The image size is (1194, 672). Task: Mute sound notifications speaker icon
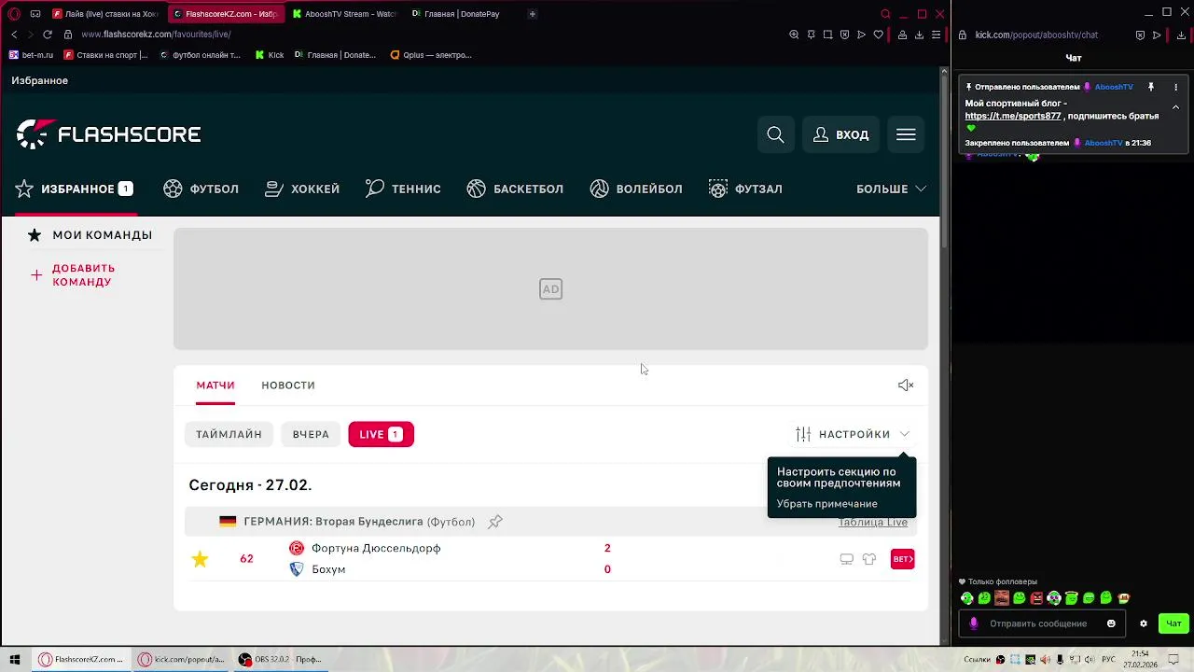(x=906, y=385)
